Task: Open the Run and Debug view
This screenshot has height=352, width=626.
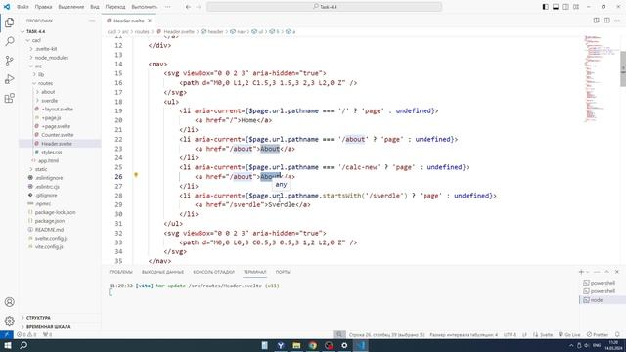Action: [10, 79]
